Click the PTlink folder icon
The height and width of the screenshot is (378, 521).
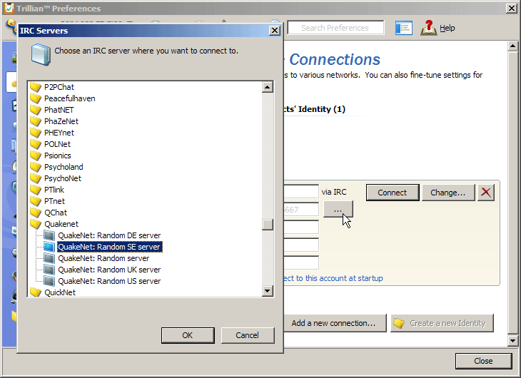tap(36, 190)
